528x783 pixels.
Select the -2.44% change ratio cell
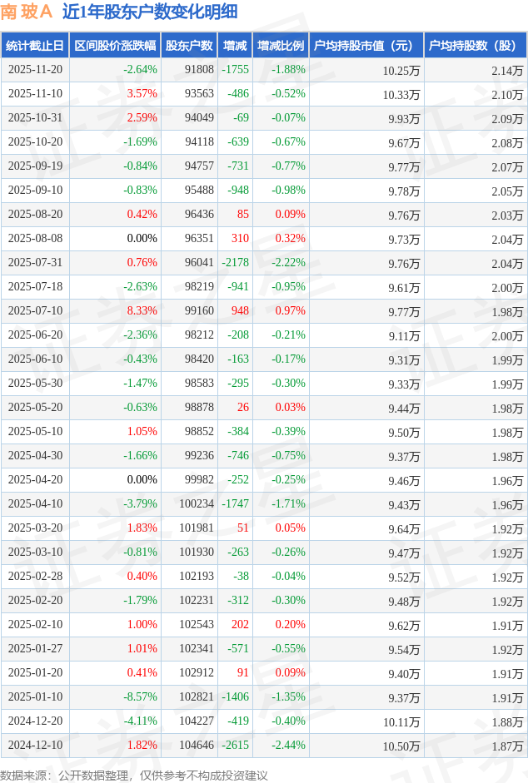pyautogui.click(x=288, y=746)
